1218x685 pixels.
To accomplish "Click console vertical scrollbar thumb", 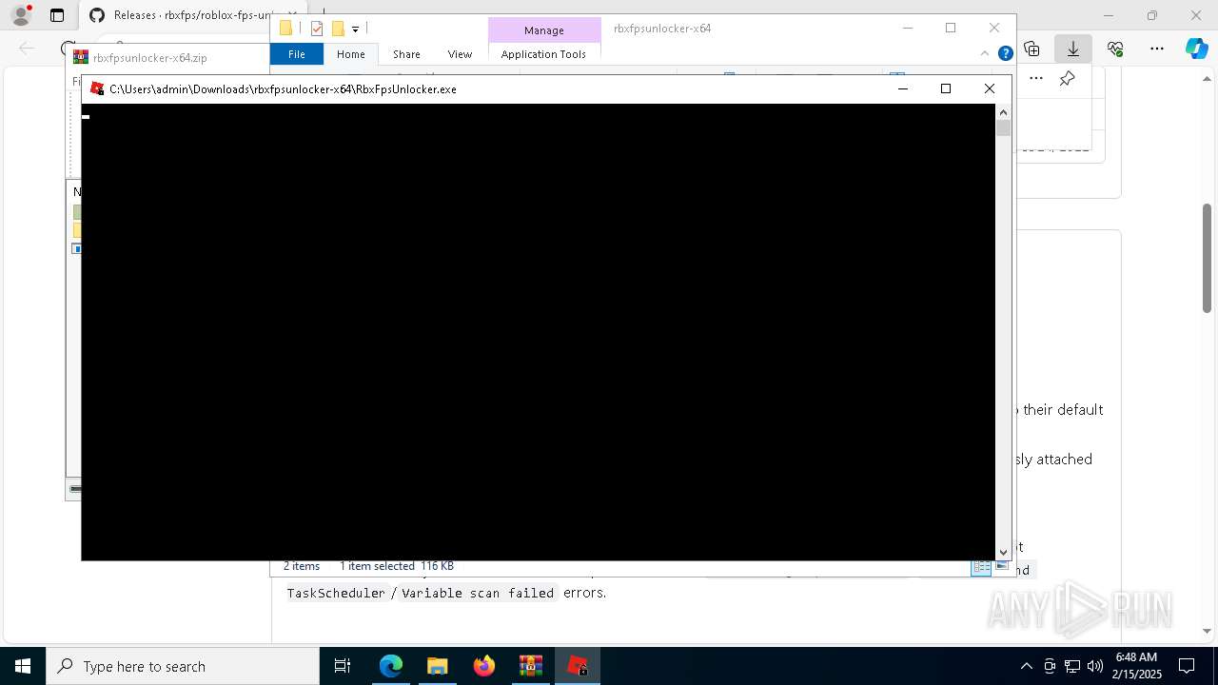I will pos(1003,127).
